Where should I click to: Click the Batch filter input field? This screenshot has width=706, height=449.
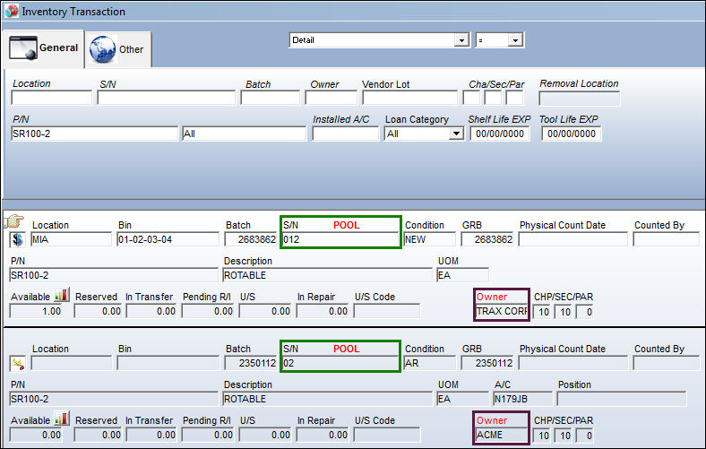(x=271, y=98)
